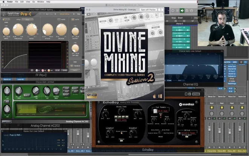Select the MIDI tab in mixer header
The image size is (249, 156).
(x=235, y=62)
